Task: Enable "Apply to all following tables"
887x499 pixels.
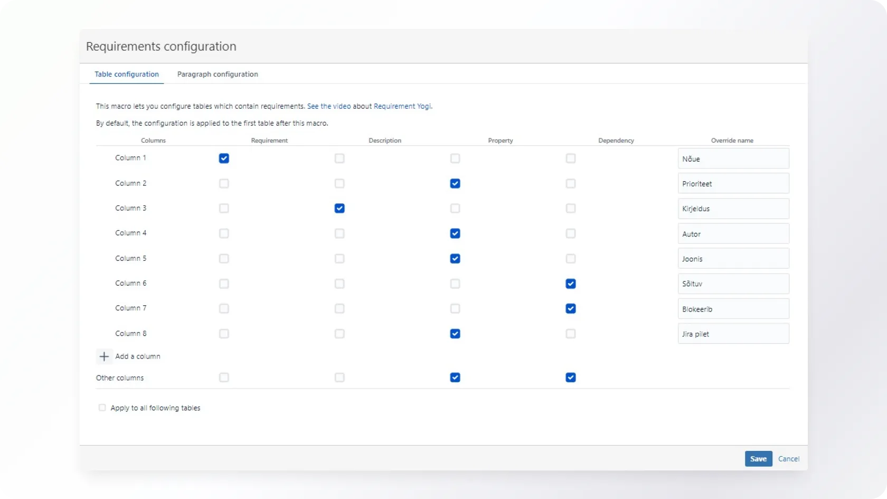Action: pos(102,408)
